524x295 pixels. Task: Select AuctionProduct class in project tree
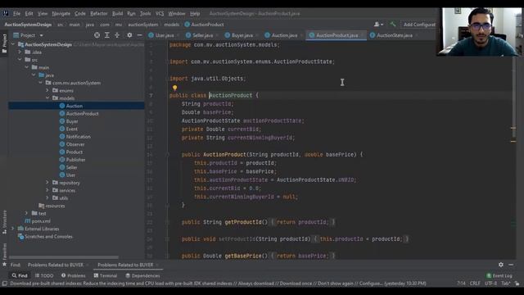[82, 113]
